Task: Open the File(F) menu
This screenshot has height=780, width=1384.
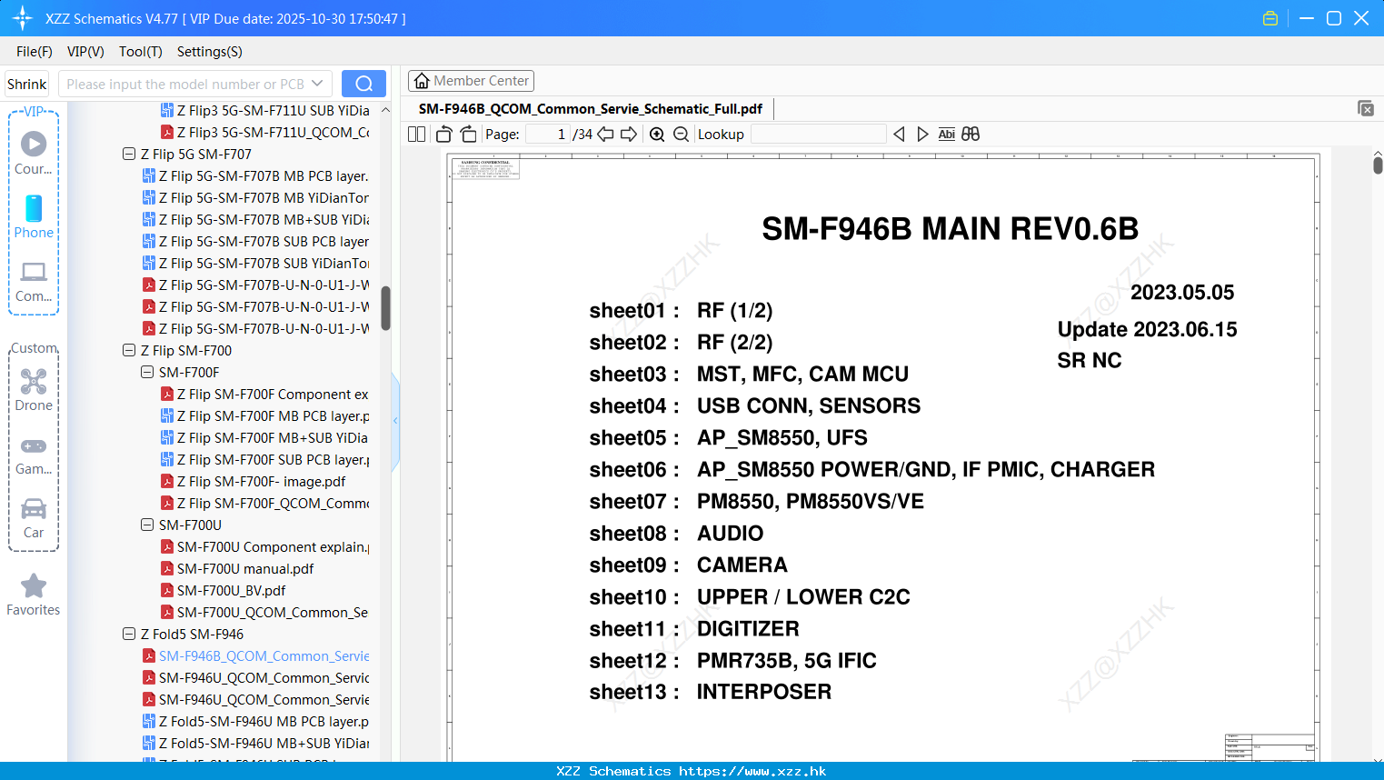Action: 35,52
